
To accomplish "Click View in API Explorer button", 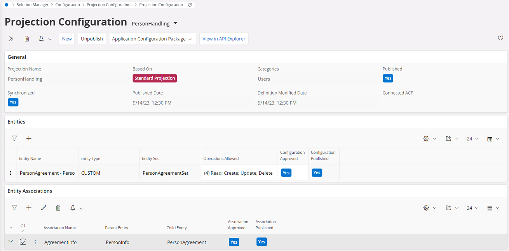I will click(224, 39).
